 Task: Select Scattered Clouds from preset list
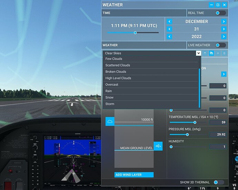pos(118,65)
